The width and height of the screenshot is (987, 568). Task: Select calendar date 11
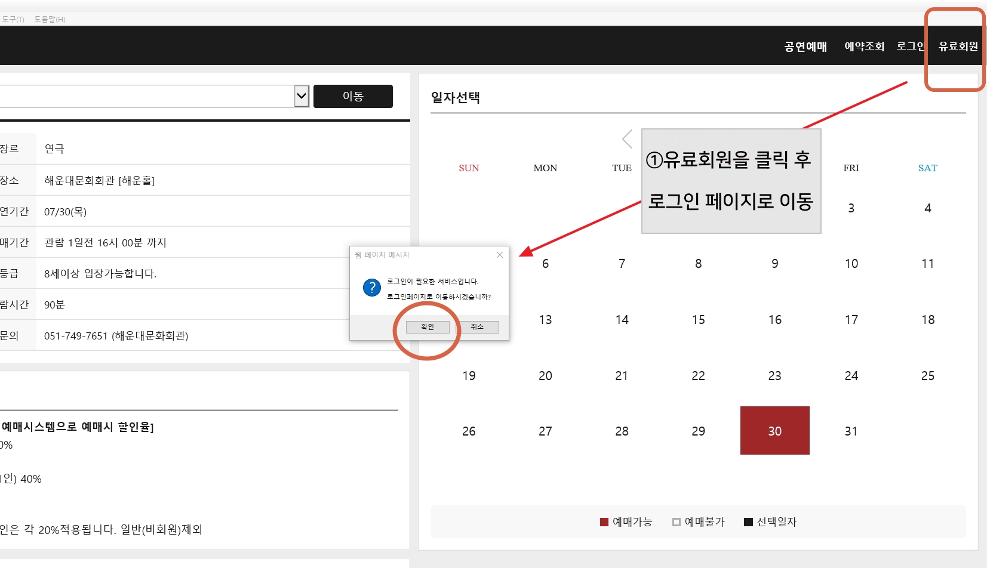point(927,264)
